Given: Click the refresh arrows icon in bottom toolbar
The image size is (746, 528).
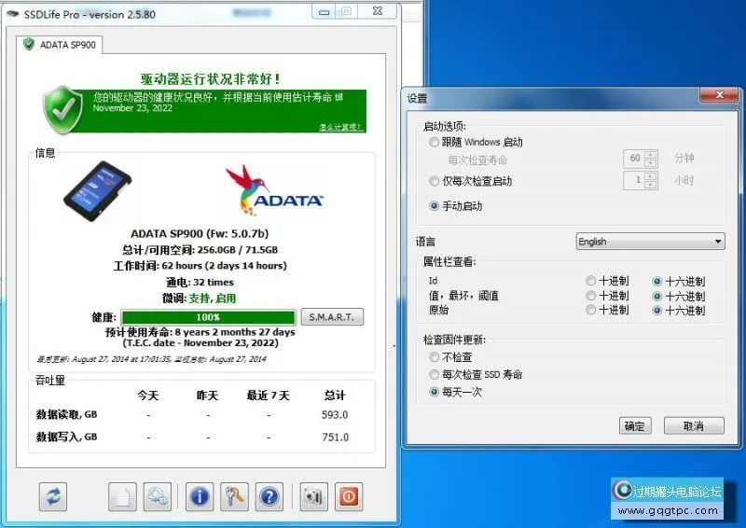Looking at the screenshot, I should (53, 496).
